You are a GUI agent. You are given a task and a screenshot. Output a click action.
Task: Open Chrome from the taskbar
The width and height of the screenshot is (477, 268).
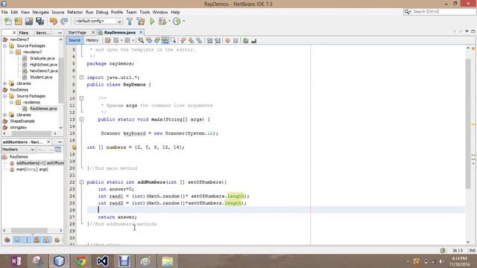[x=81, y=261]
